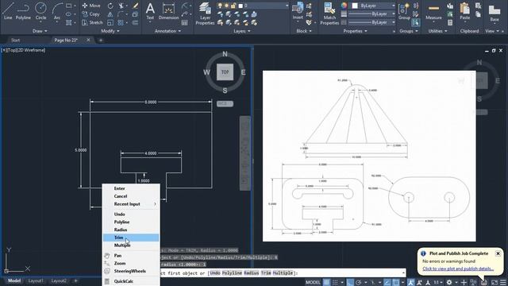
Task: Open Layer Properties manager
Action: pos(205,13)
